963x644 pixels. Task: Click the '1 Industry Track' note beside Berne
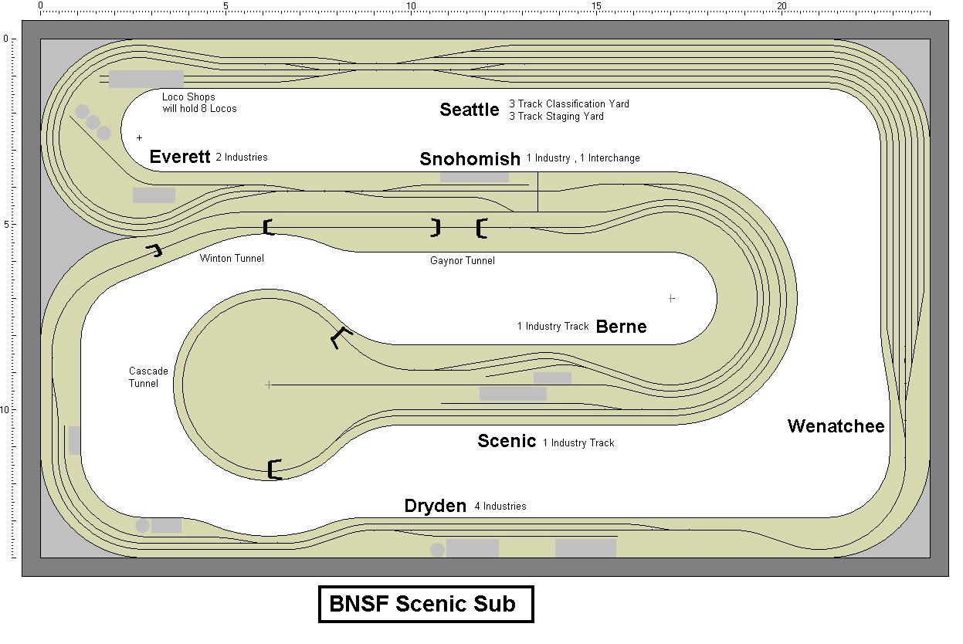pyautogui.click(x=553, y=327)
